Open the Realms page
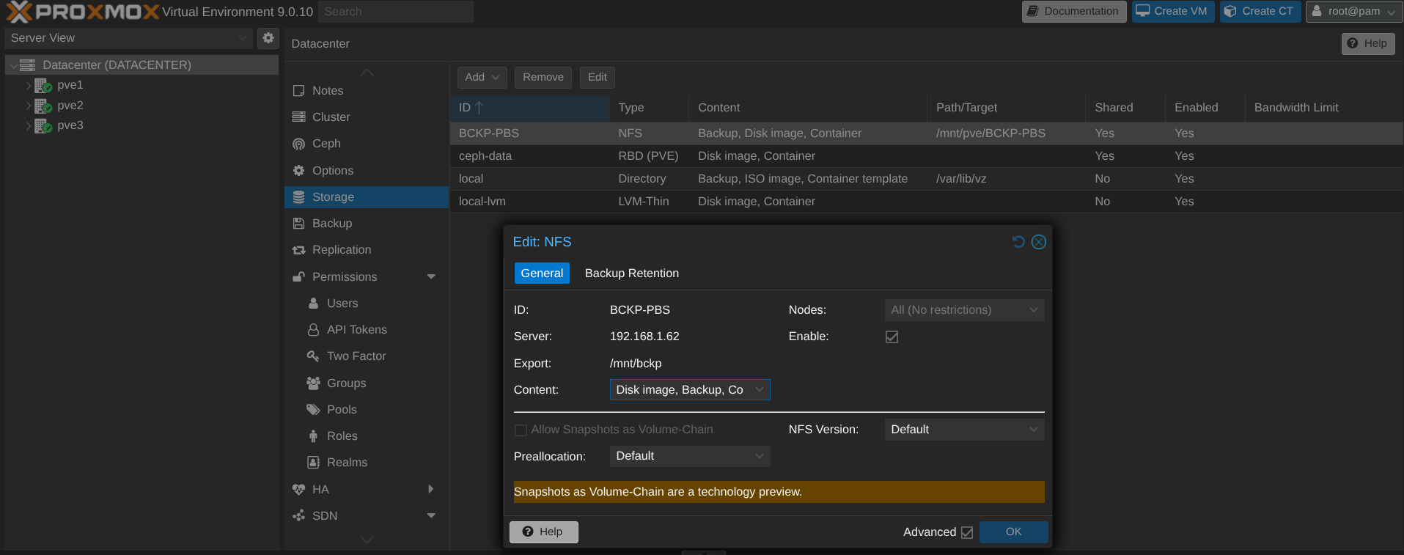 (x=347, y=463)
